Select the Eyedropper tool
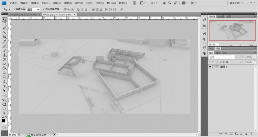The image size is (258, 137). coord(4,41)
